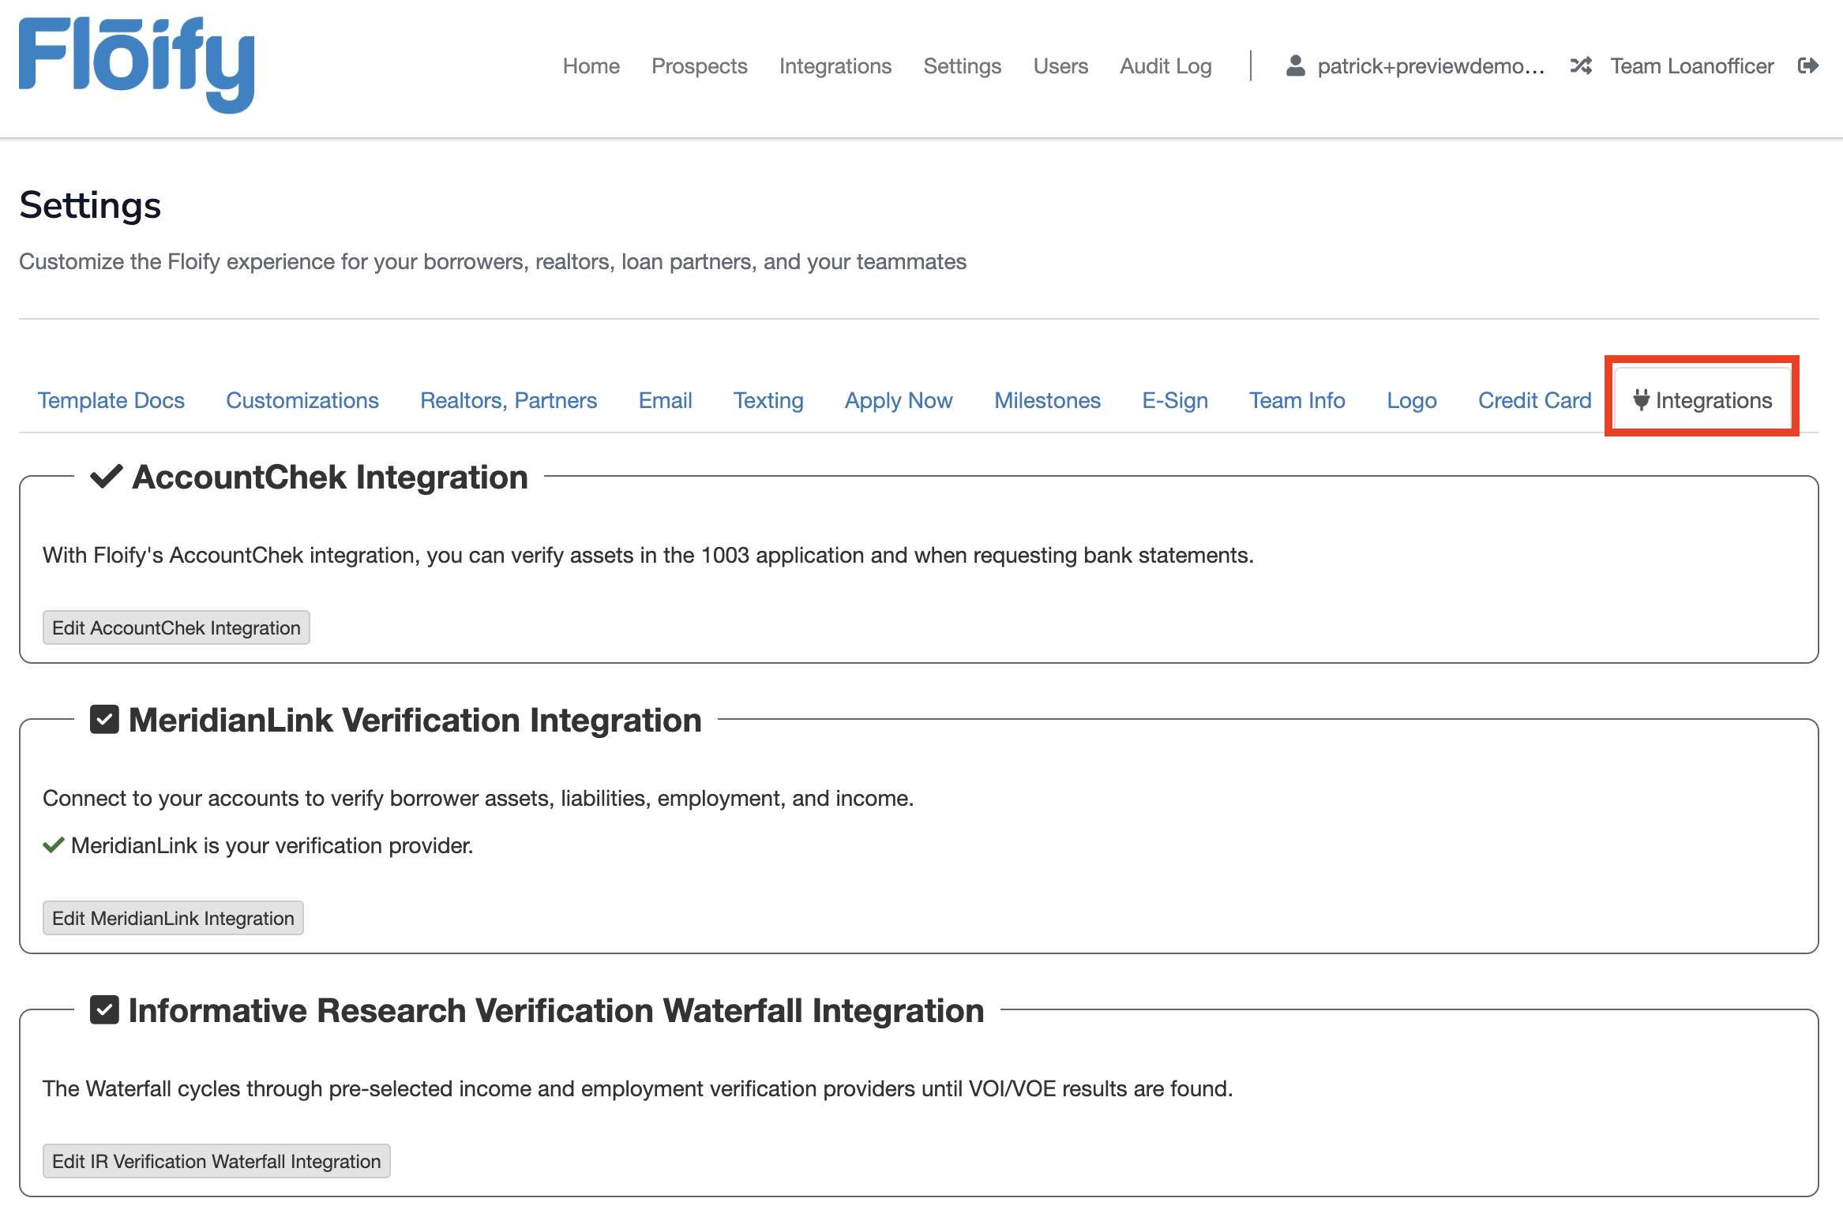This screenshot has height=1217, width=1843.
Task: Click the AccountChek Integration checkmark icon
Action: pos(106,477)
